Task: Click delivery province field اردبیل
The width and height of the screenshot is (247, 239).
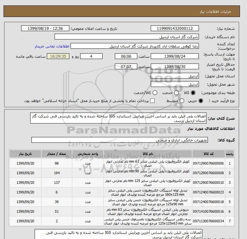Action: (175, 76)
